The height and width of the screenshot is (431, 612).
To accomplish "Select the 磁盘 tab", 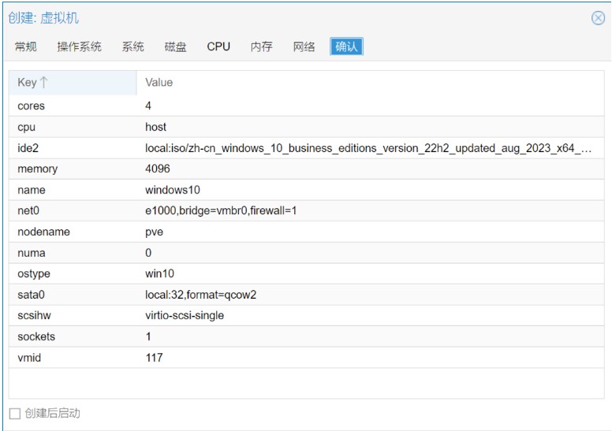I will (x=175, y=46).
